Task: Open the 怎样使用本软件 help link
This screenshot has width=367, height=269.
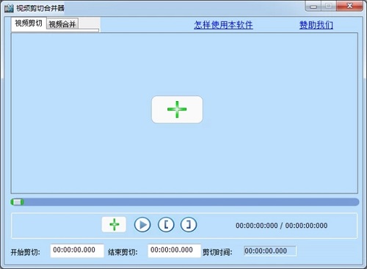Action: [x=223, y=25]
